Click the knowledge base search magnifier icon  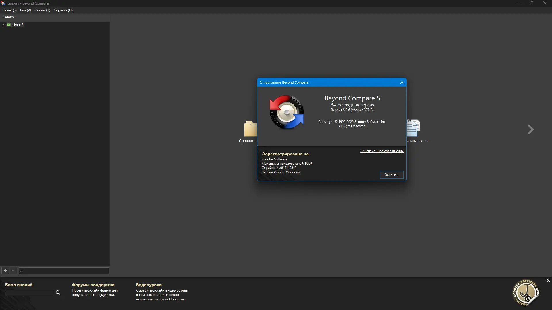58,292
